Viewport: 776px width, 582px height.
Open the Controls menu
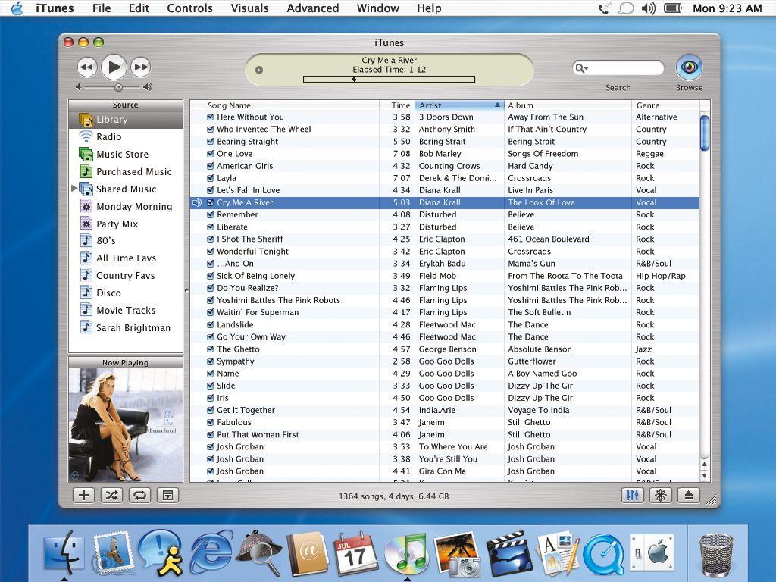(189, 8)
